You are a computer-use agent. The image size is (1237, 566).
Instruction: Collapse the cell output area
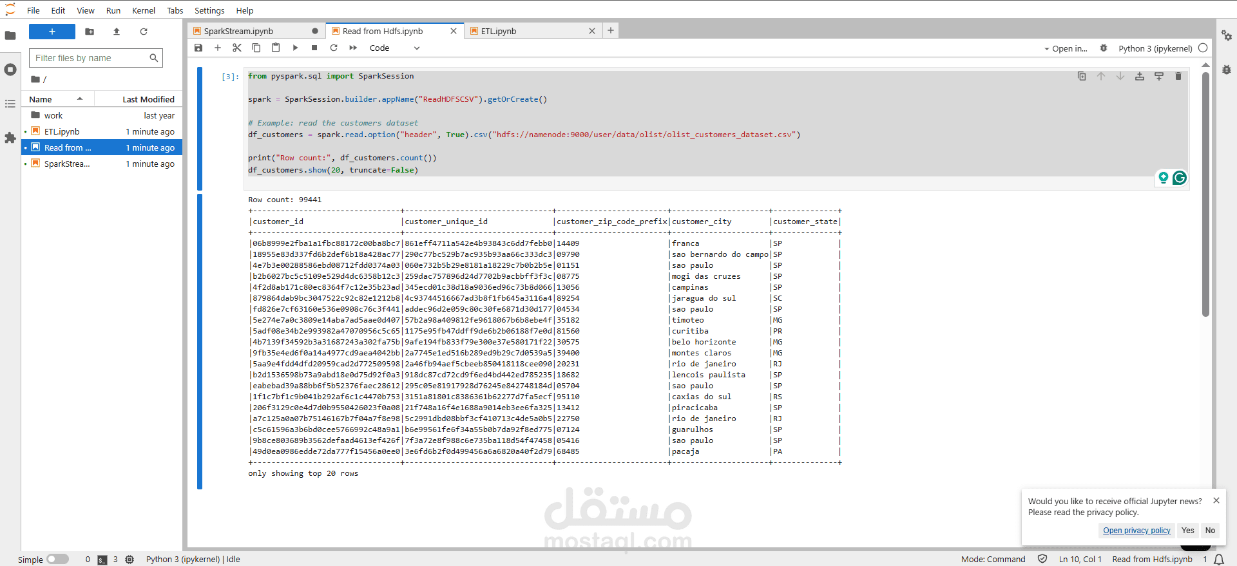[200, 341]
